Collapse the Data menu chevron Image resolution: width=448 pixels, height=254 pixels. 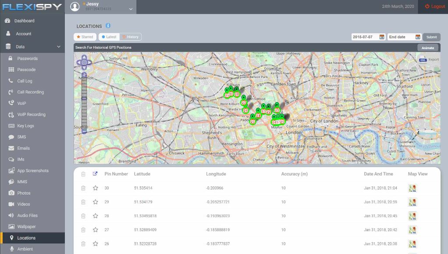(59, 47)
